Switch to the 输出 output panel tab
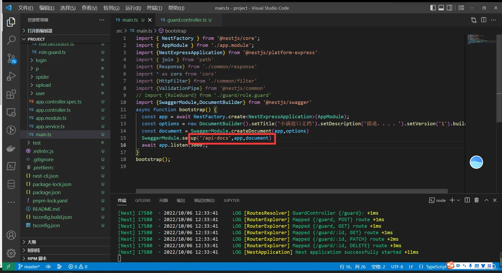Viewport: 502px width, 273px height. tap(181, 201)
